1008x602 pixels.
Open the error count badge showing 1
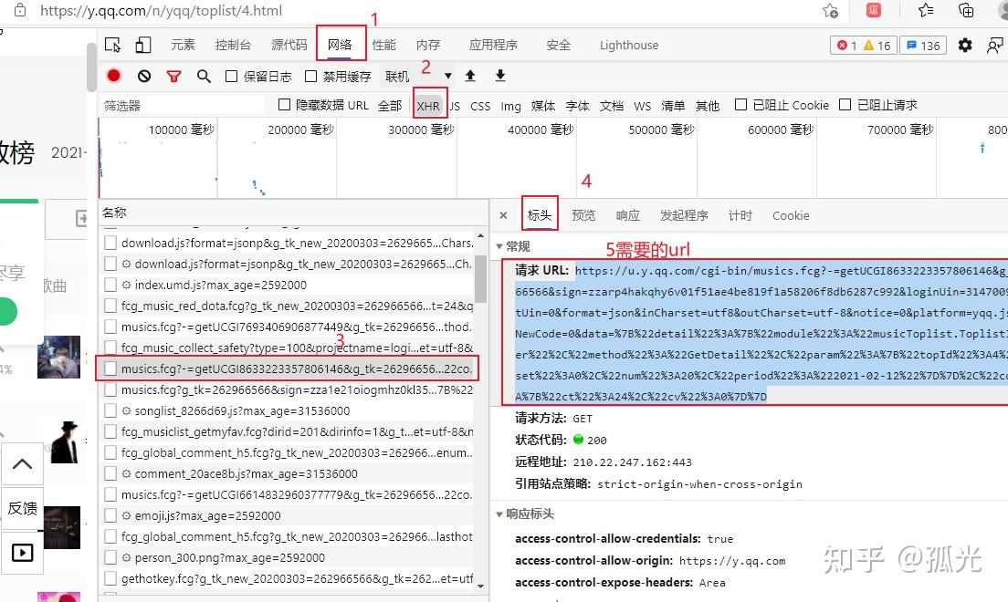[846, 46]
